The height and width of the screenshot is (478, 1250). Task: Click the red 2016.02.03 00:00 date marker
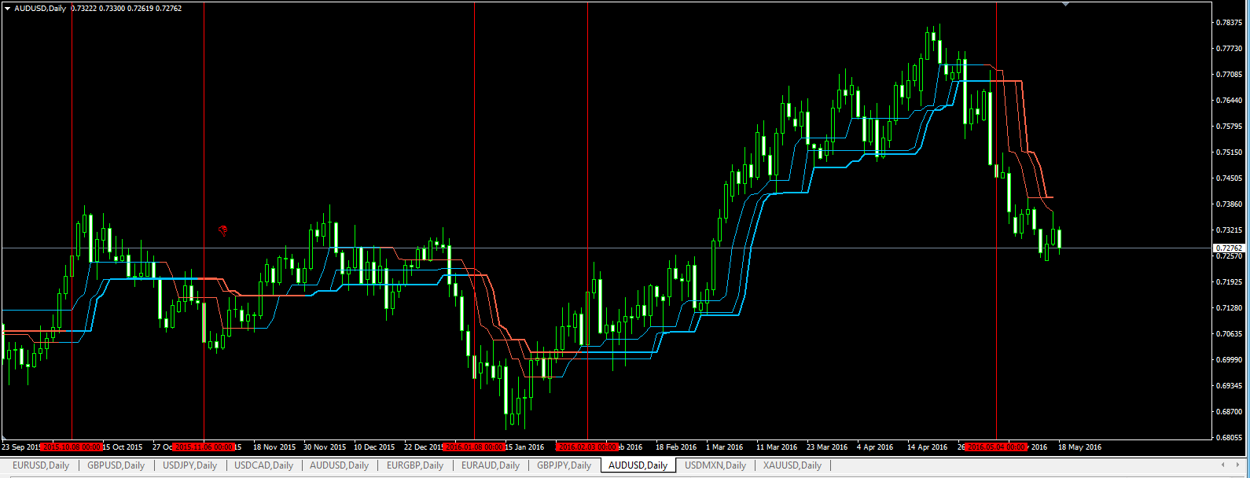pos(587,447)
